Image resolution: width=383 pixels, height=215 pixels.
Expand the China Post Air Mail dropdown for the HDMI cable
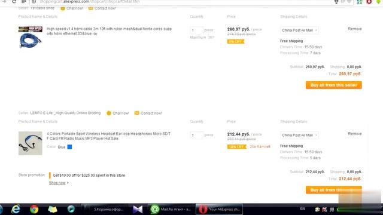click(x=299, y=30)
